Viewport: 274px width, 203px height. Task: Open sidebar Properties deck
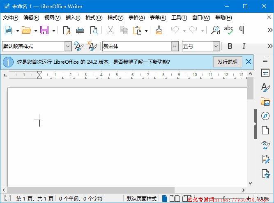[x=265, y=73]
